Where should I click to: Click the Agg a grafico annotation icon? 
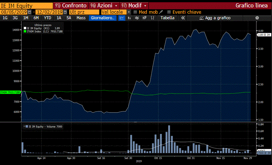(x=201, y=18)
